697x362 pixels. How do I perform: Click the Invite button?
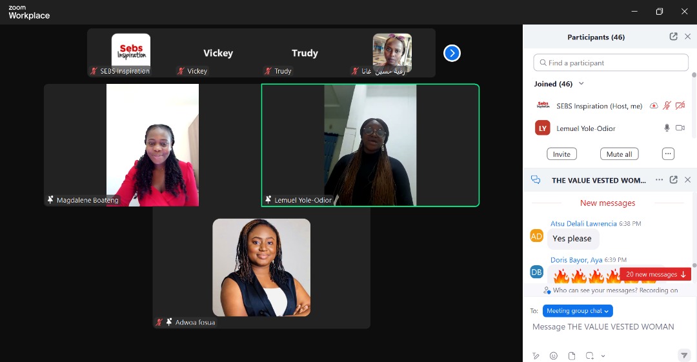click(561, 154)
